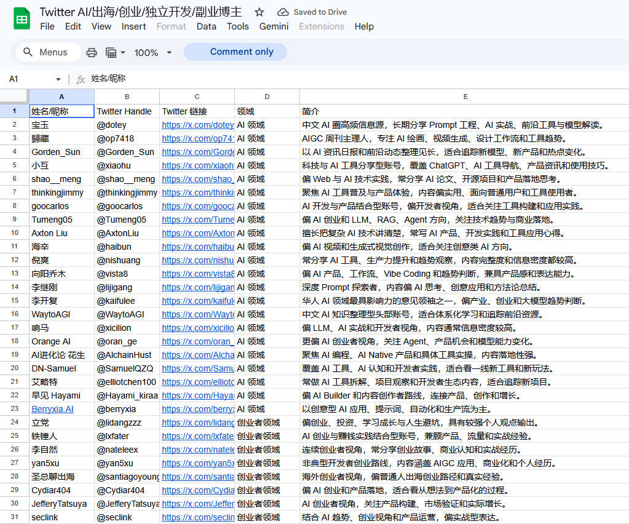Screen dimensions: 629x524
Task: Open the Gemini menu
Action: coord(274,26)
